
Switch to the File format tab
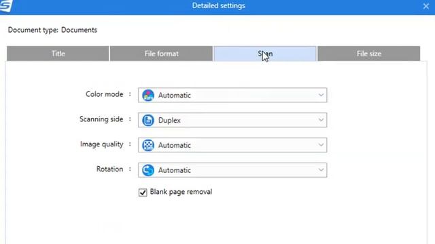point(161,54)
